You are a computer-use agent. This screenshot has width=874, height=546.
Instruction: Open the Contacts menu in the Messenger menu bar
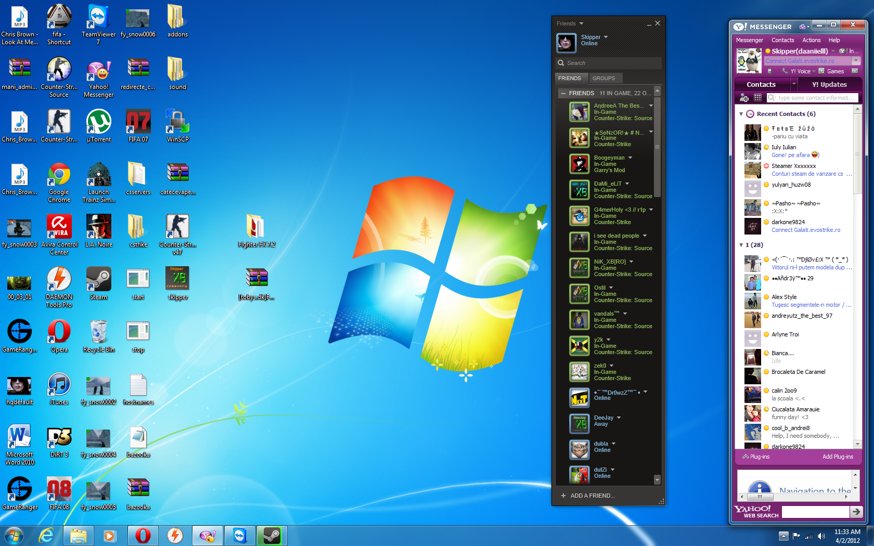click(x=782, y=40)
